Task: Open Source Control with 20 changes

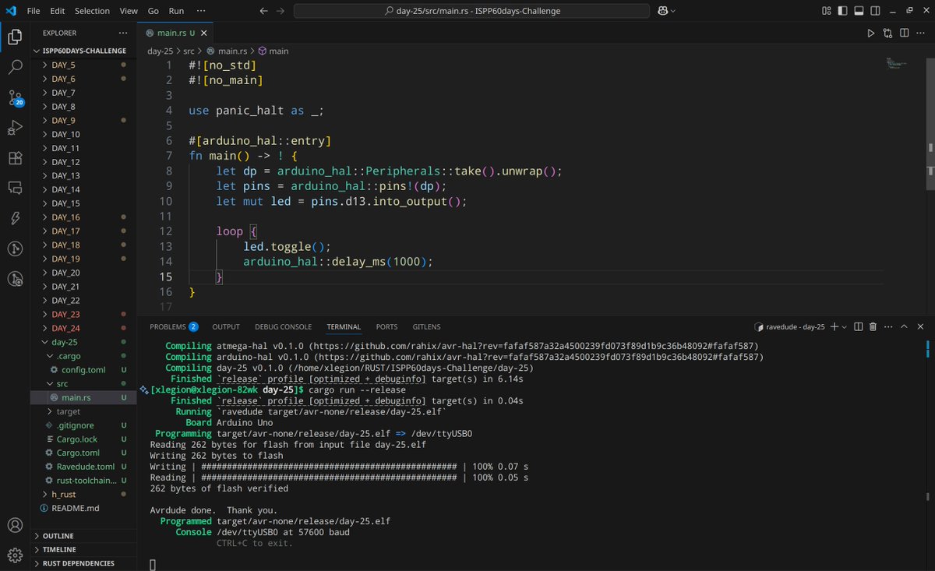Action: pyautogui.click(x=15, y=97)
